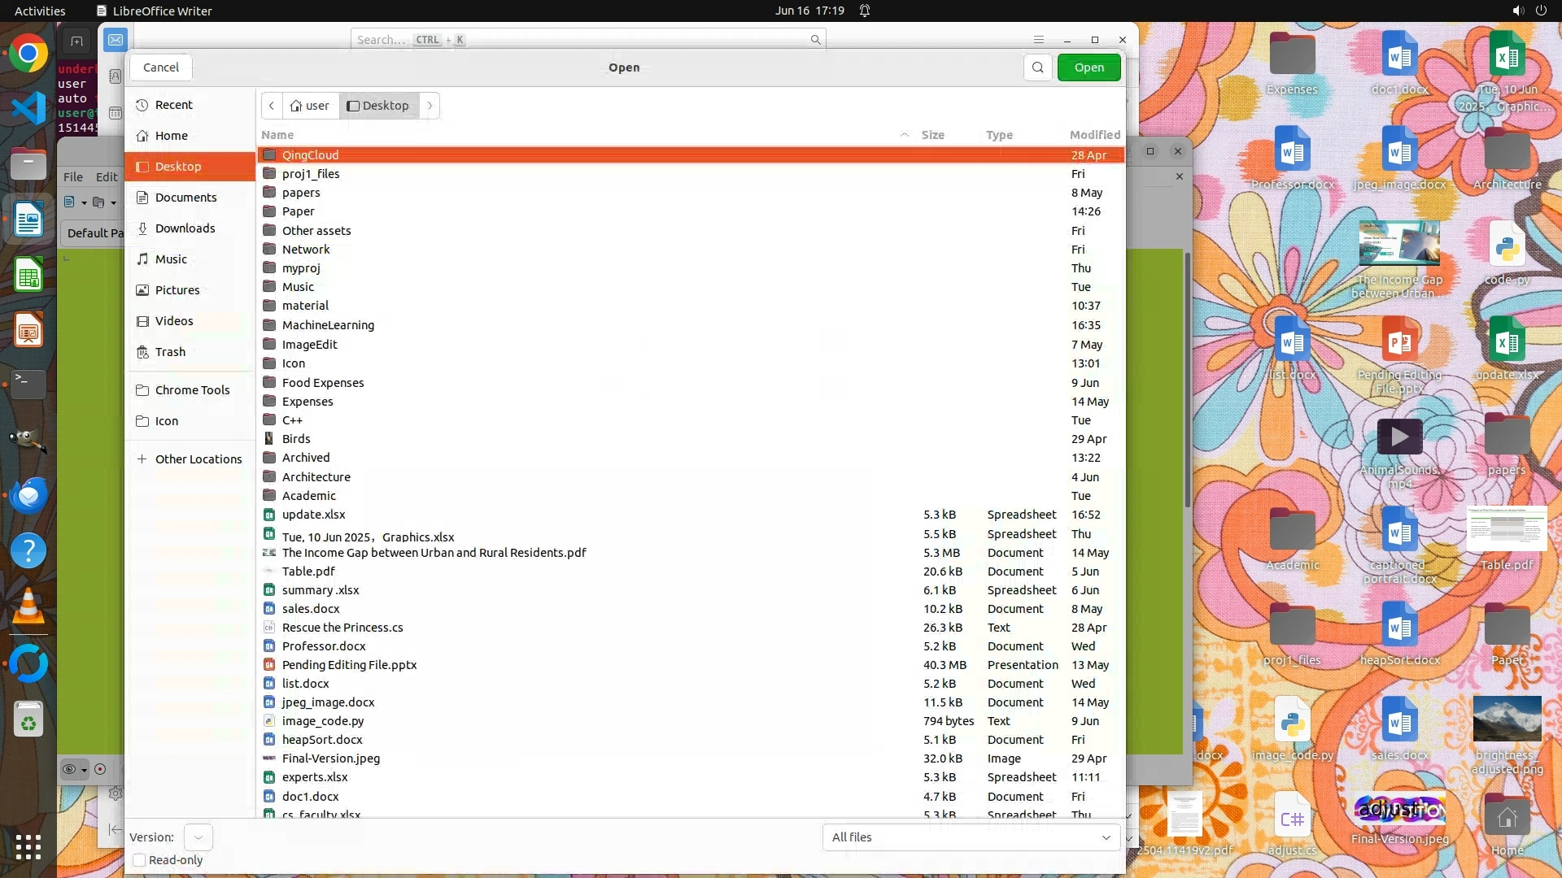Viewport: 1562px width, 878px height.
Task: Cancel the Open dialog
Action: click(160, 67)
